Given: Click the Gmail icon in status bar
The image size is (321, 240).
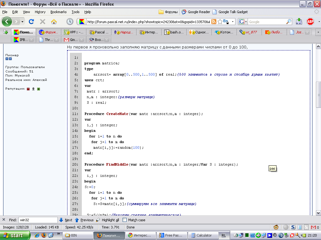Looking at the screenshot, I should (x=314, y=227).
